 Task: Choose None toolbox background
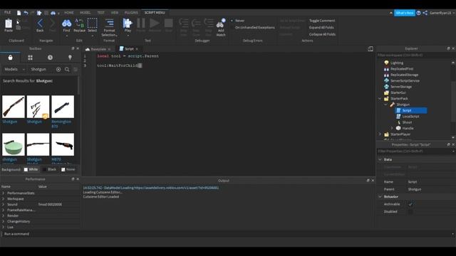click(68, 169)
